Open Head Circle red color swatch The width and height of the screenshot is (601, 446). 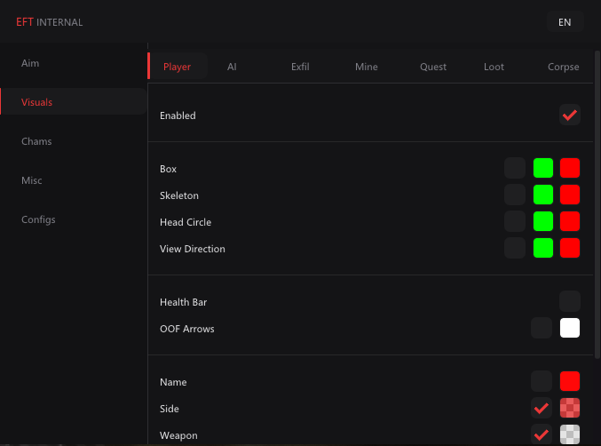570,221
